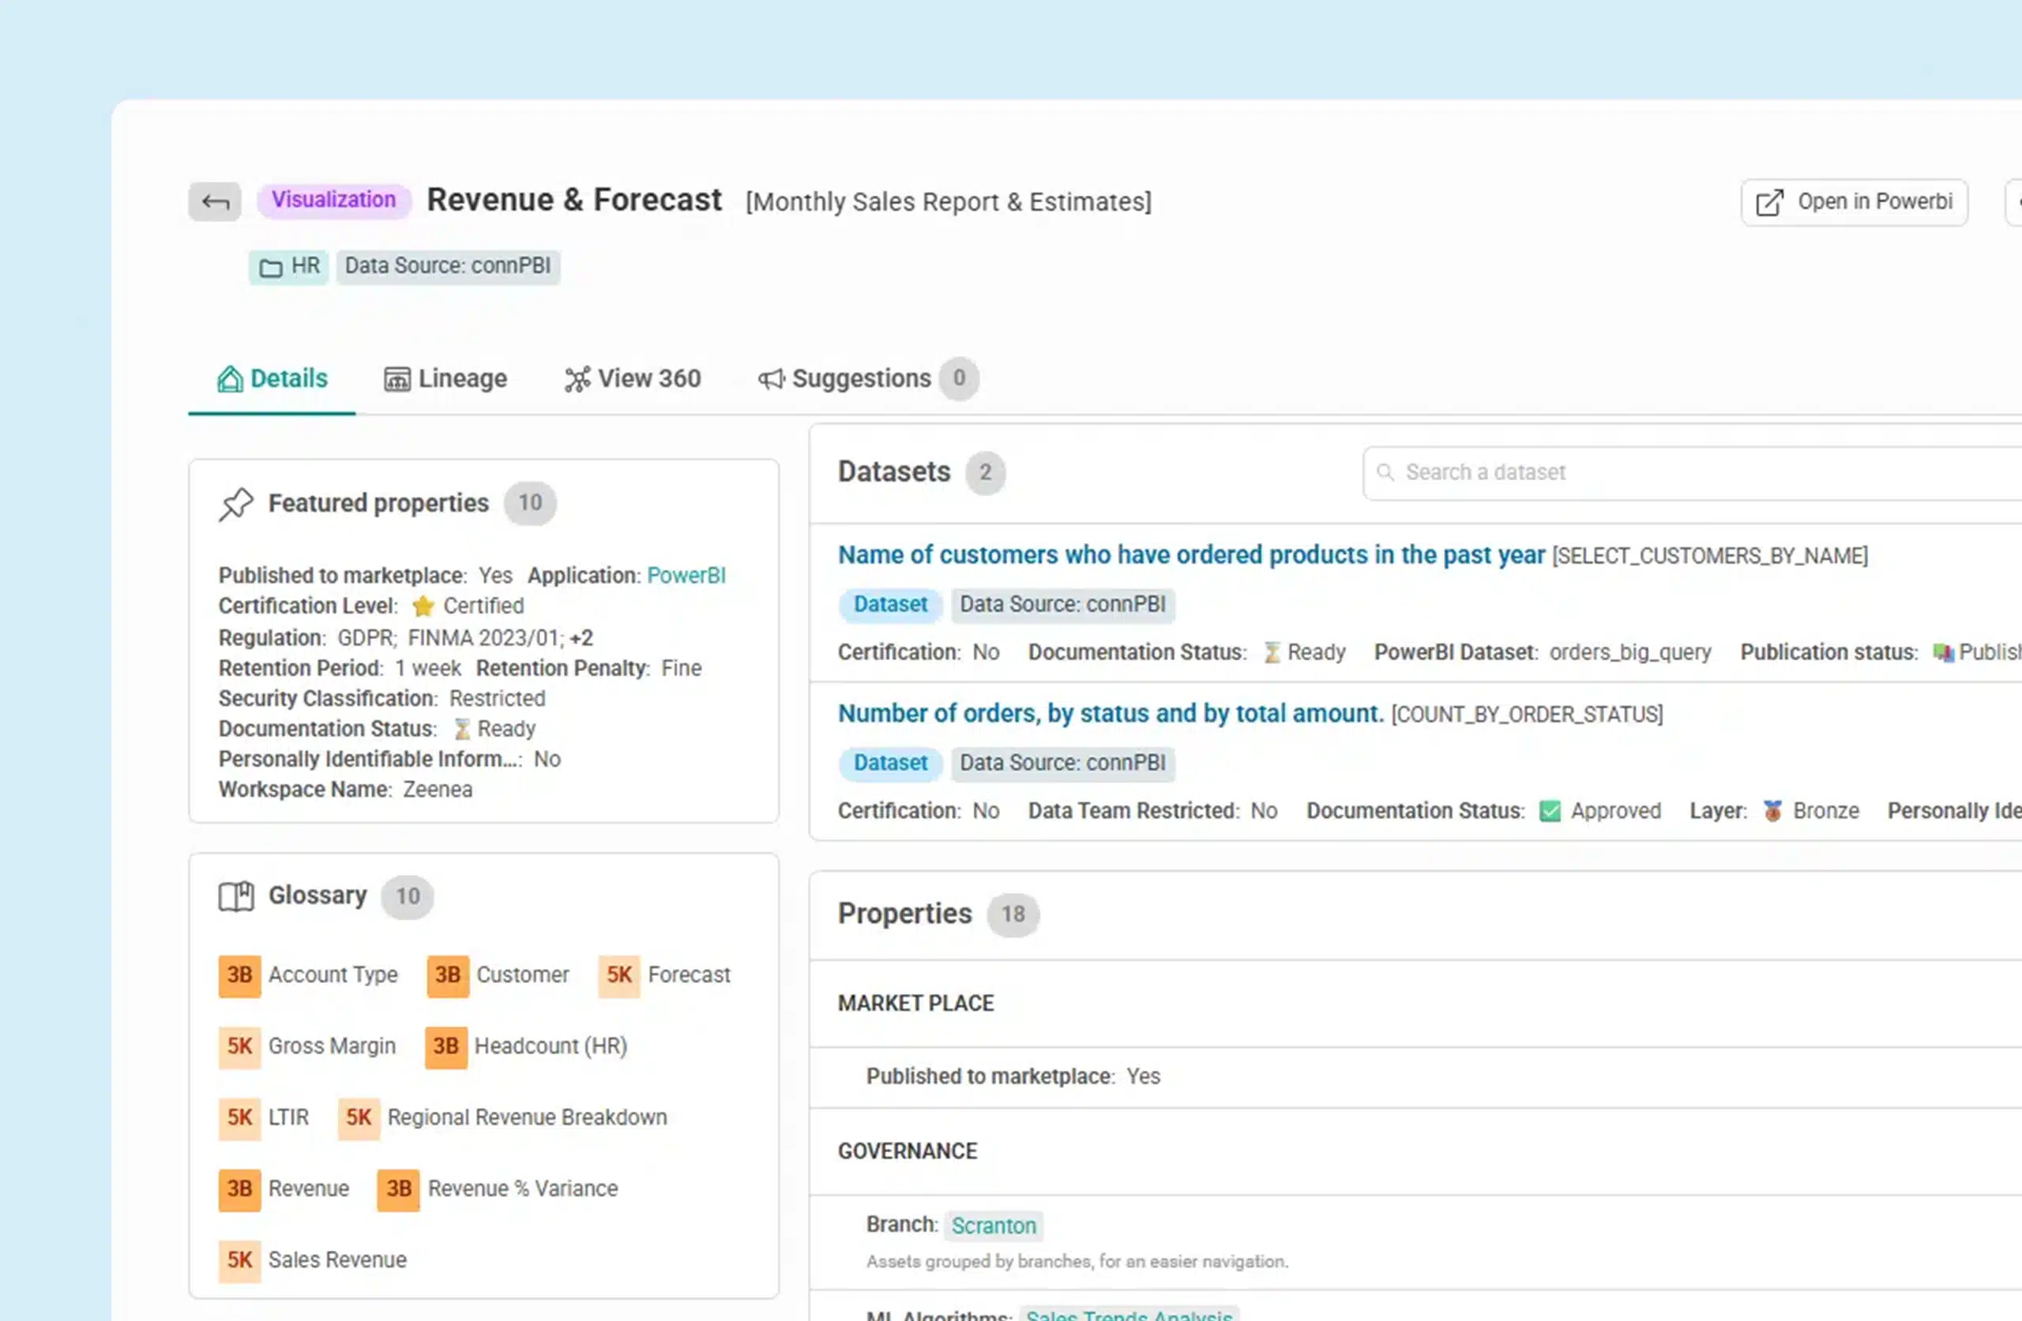This screenshot has width=2022, height=1321.
Task: Click the back arrow button
Action: click(x=214, y=202)
